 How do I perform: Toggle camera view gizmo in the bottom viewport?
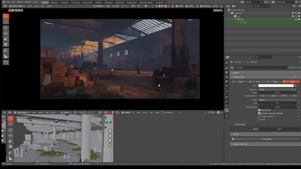coord(110,140)
